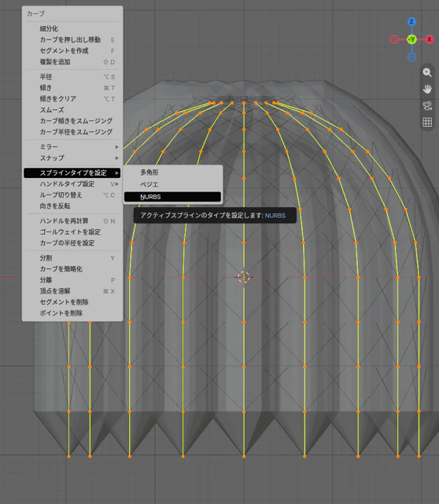Choose カーブを押し出し移動 menu entry
The height and width of the screenshot is (504, 439).
point(72,40)
